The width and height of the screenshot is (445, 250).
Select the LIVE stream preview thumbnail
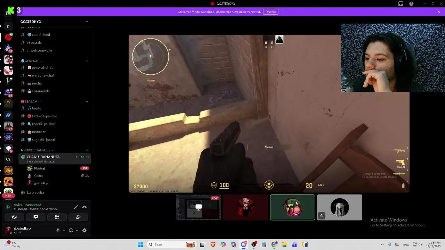click(x=199, y=207)
